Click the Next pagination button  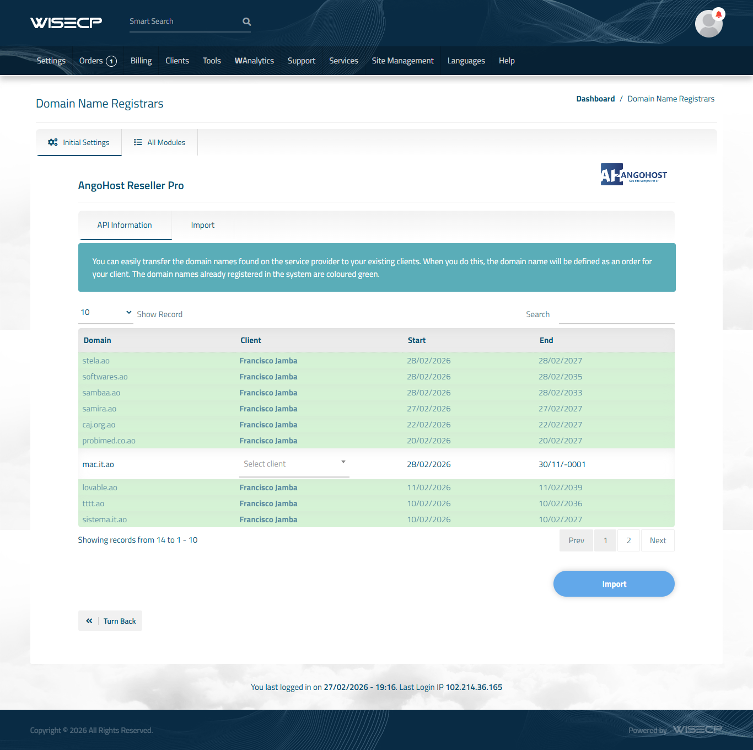[x=658, y=540]
